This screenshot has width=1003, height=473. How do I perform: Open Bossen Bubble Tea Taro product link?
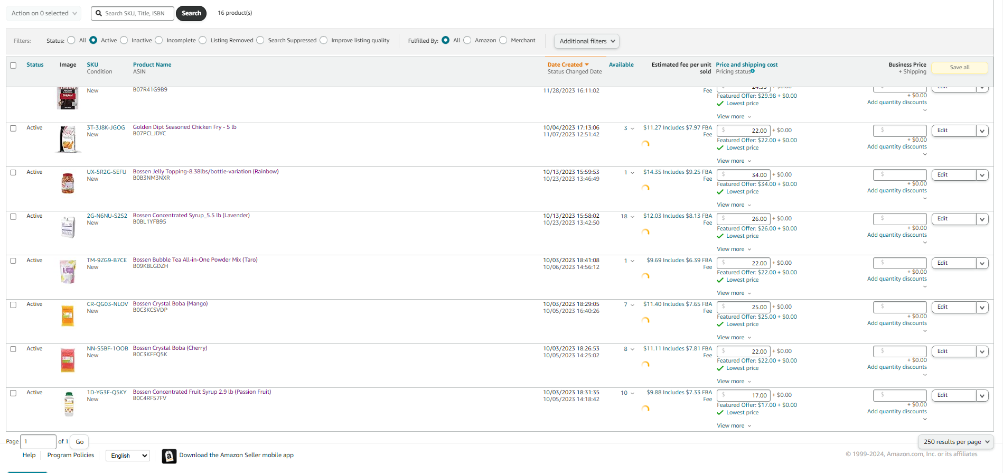(x=195, y=260)
